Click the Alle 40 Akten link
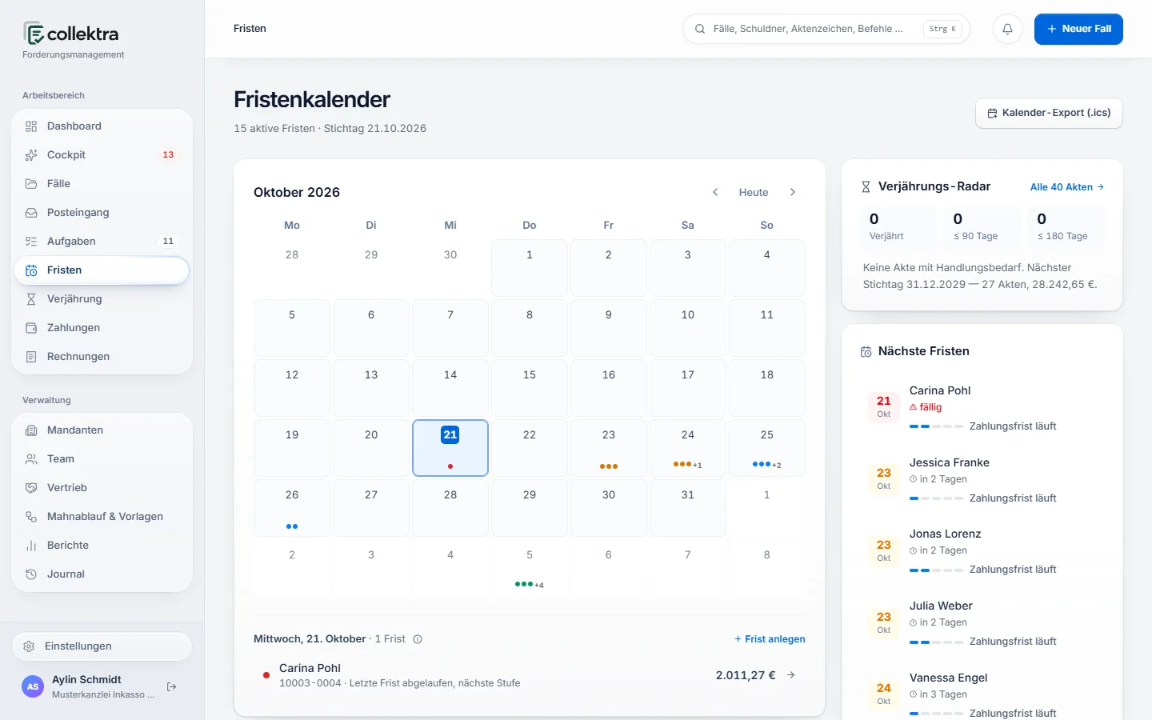Image resolution: width=1152 pixels, height=720 pixels. click(1067, 187)
